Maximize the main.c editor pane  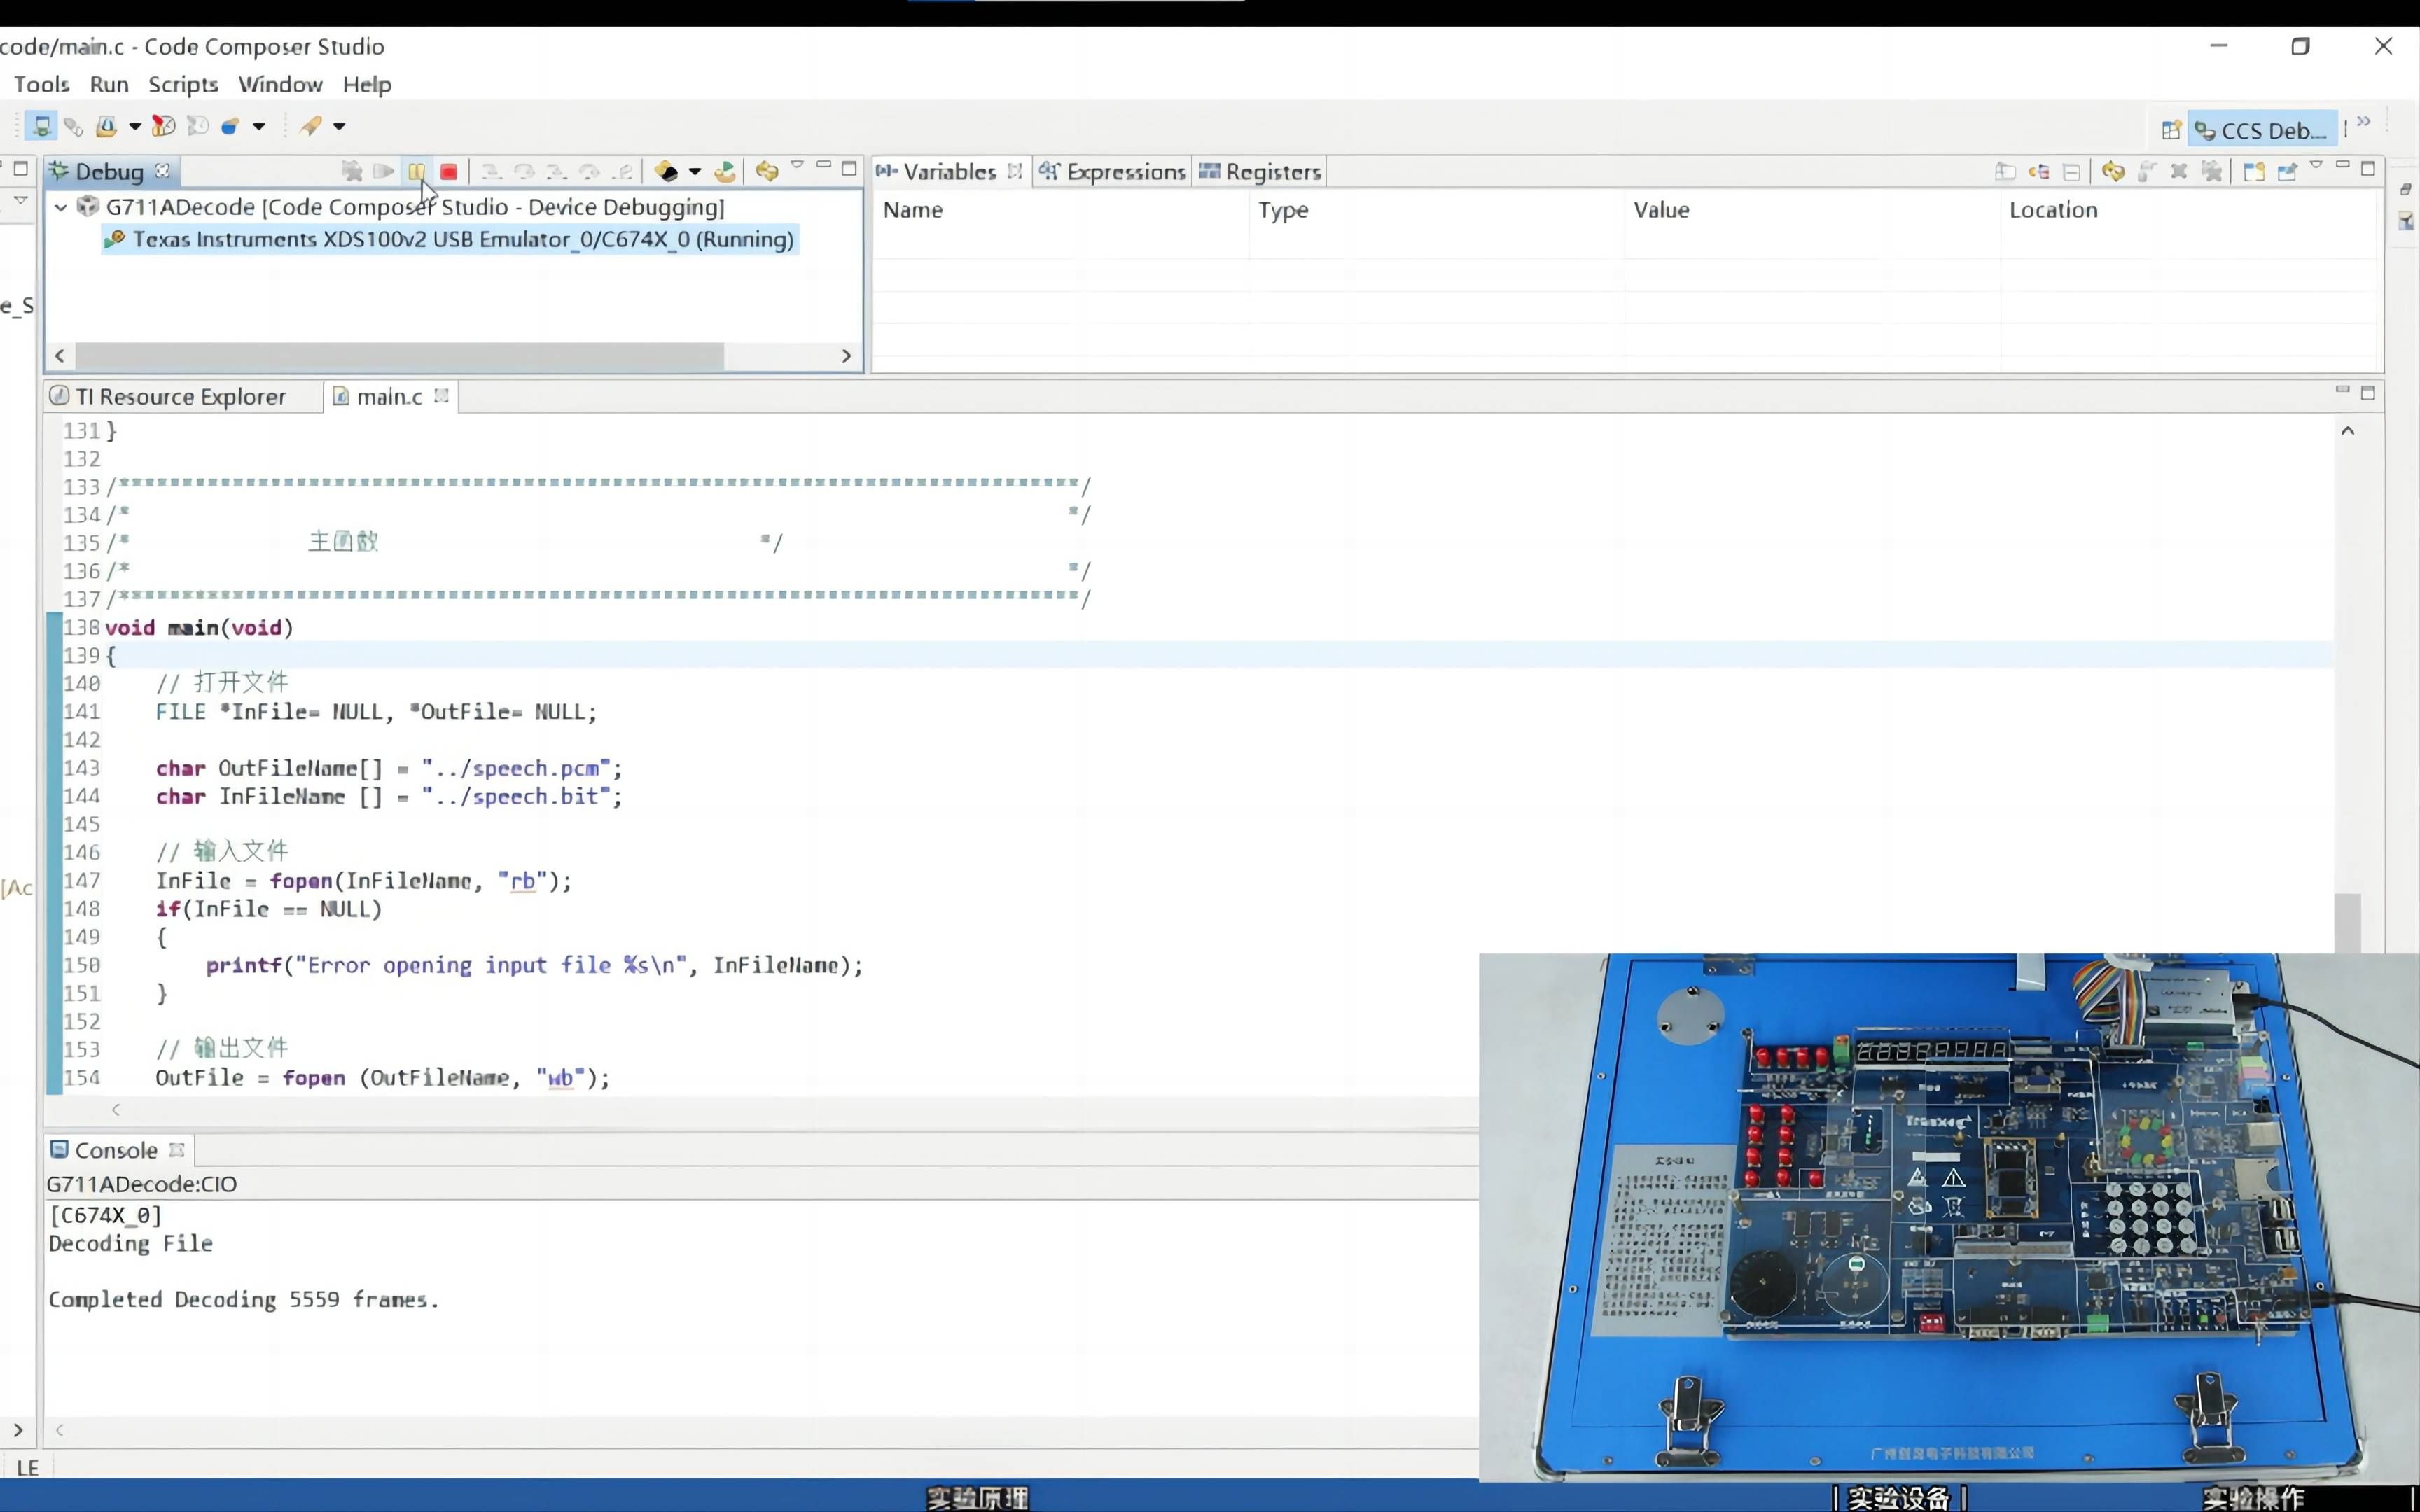point(2367,393)
